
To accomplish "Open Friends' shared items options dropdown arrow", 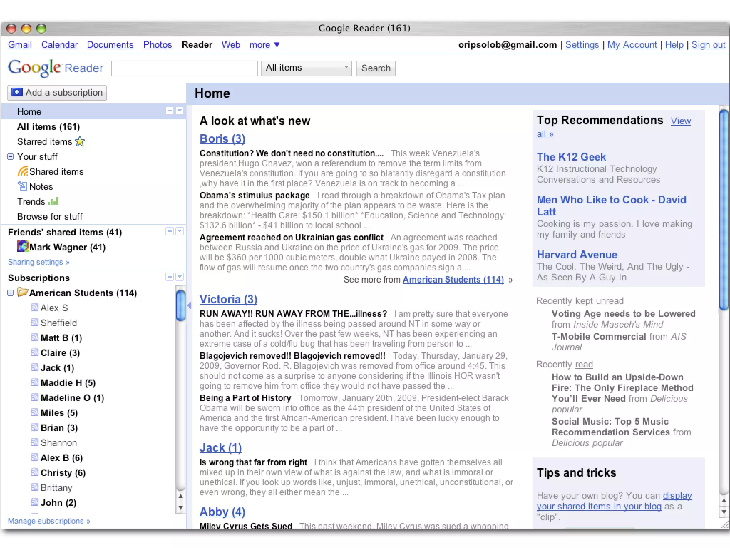I will 180,232.
